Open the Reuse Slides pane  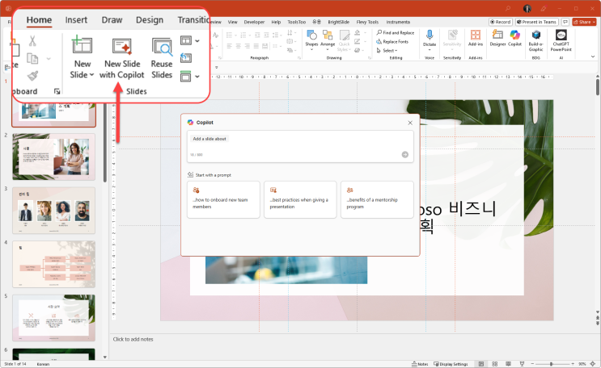(162, 58)
